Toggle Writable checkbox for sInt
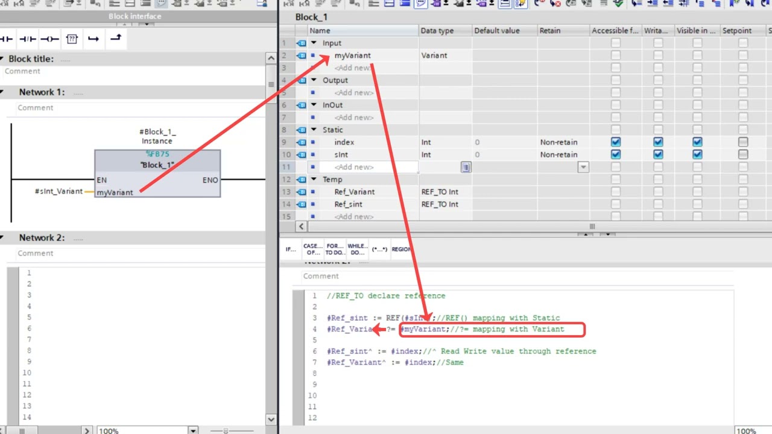The image size is (772, 434). coord(658,154)
